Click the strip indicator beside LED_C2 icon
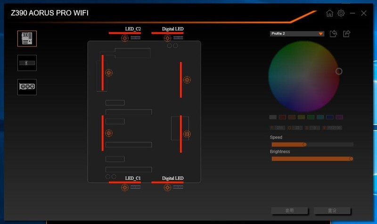Image resolution: width=377 pixels, height=224 pixels. (135, 38)
